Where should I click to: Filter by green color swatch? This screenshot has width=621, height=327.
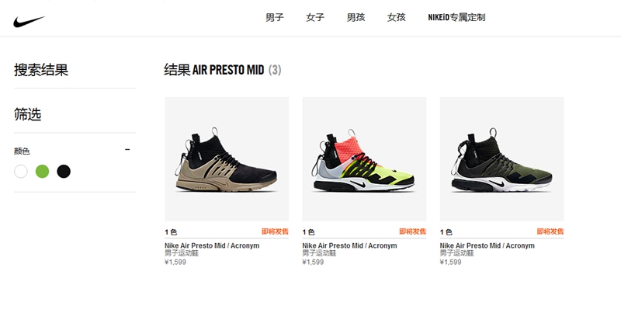click(43, 172)
